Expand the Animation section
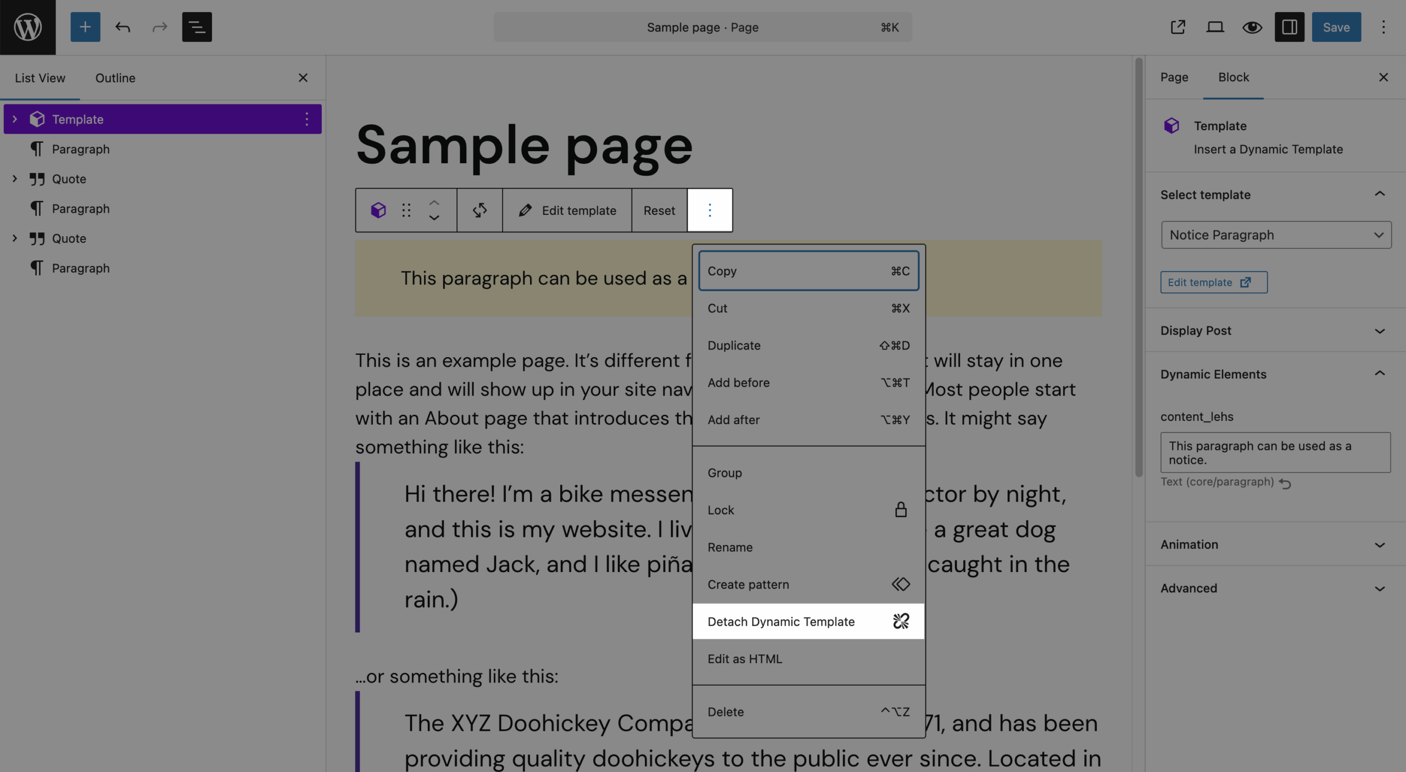Viewport: 1406px width, 772px height. [1275, 545]
